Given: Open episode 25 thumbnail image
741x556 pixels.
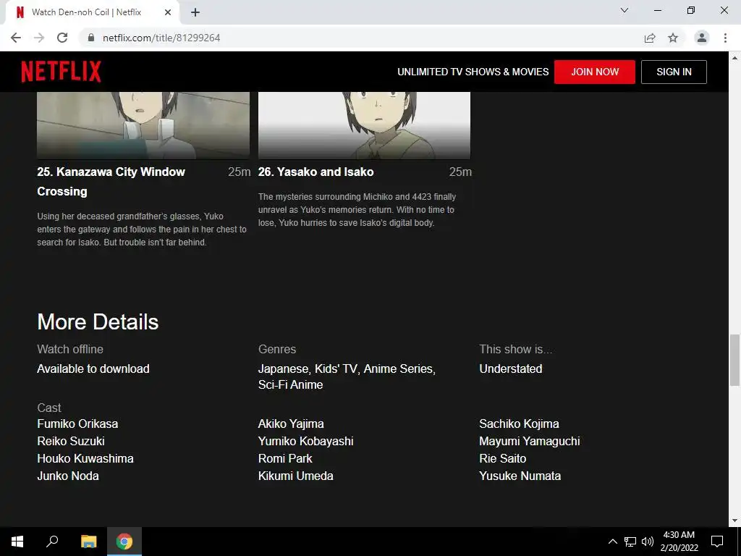Looking at the screenshot, I should (x=143, y=125).
